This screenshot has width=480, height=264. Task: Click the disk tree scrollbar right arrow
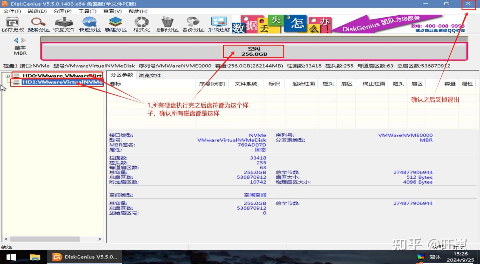point(100,239)
